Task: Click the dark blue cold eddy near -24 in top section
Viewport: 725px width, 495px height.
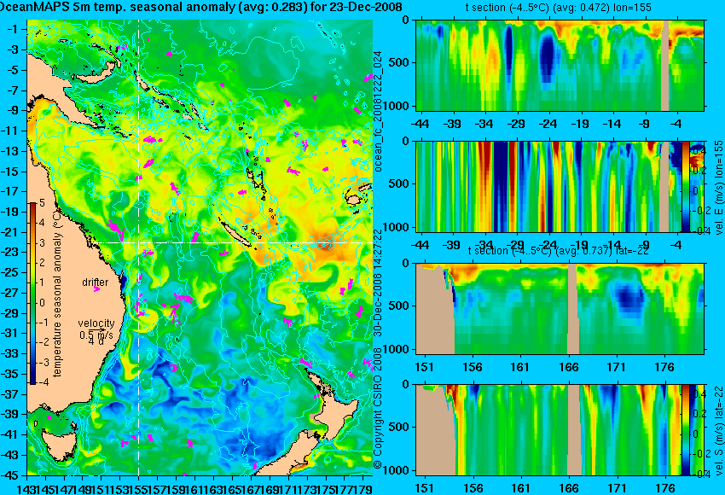Action: click(x=548, y=58)
